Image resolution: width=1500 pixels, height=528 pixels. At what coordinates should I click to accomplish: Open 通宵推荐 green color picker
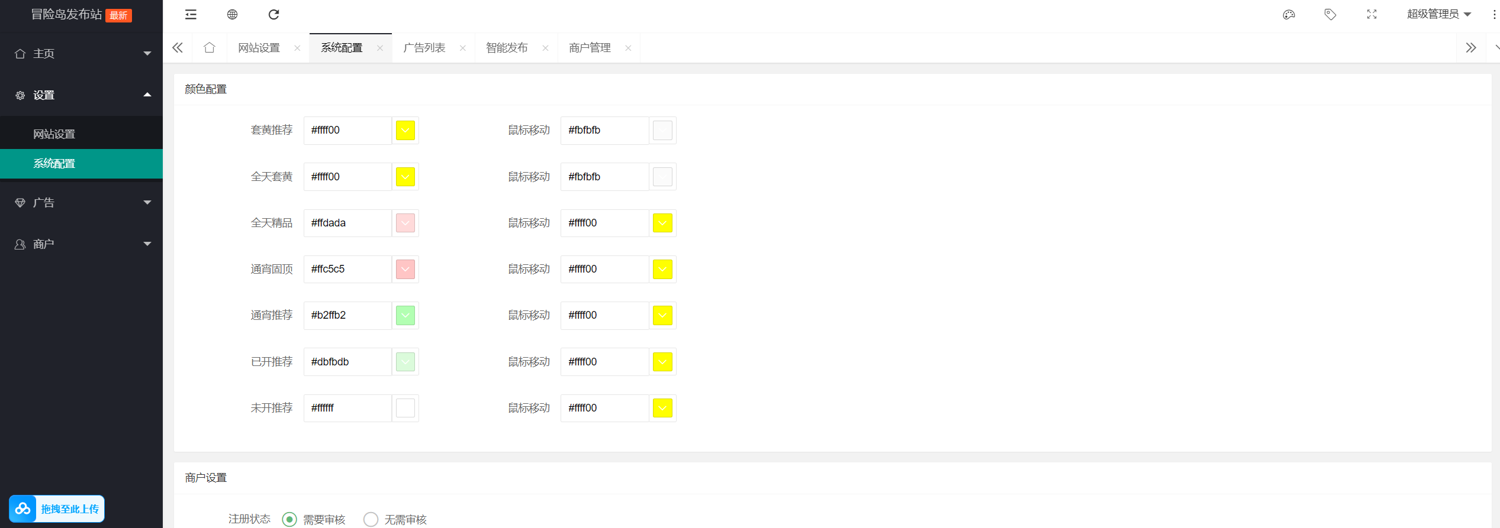click(x=405, y=315)
